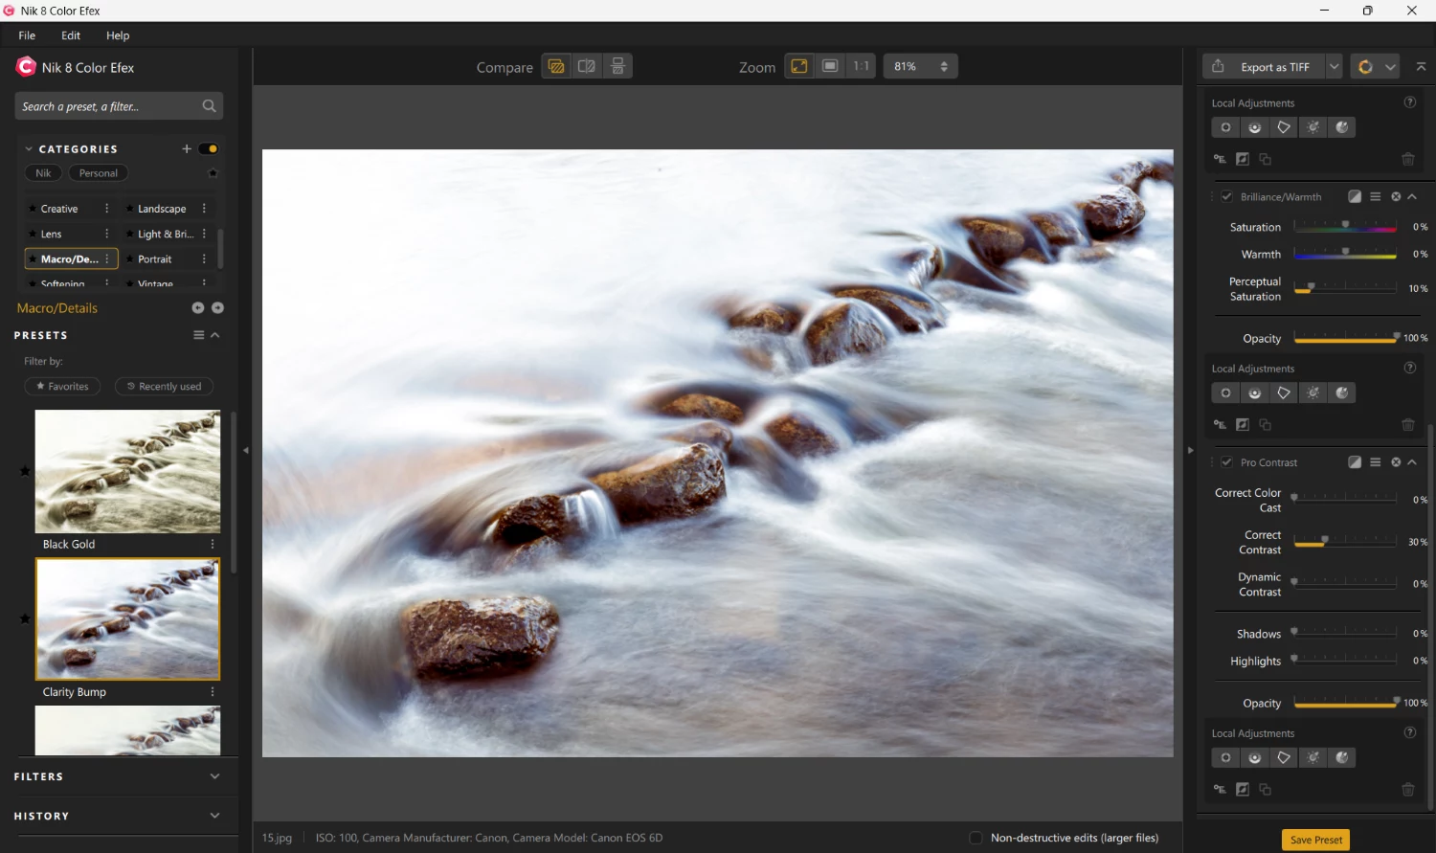The image size is (1436, 853).
Task: Set zoom to 1:1 view
Action: point(861,65)
